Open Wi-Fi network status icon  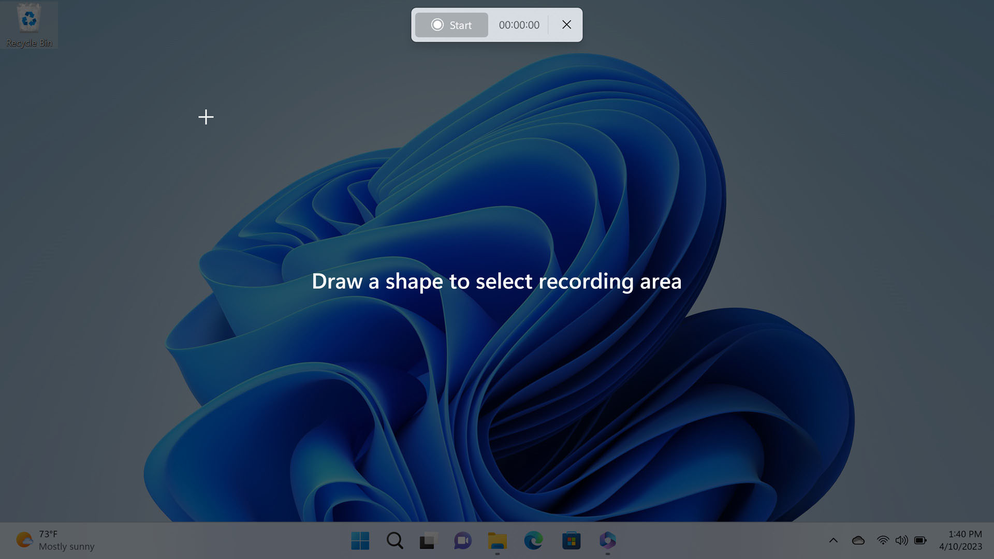pos(883,540)
